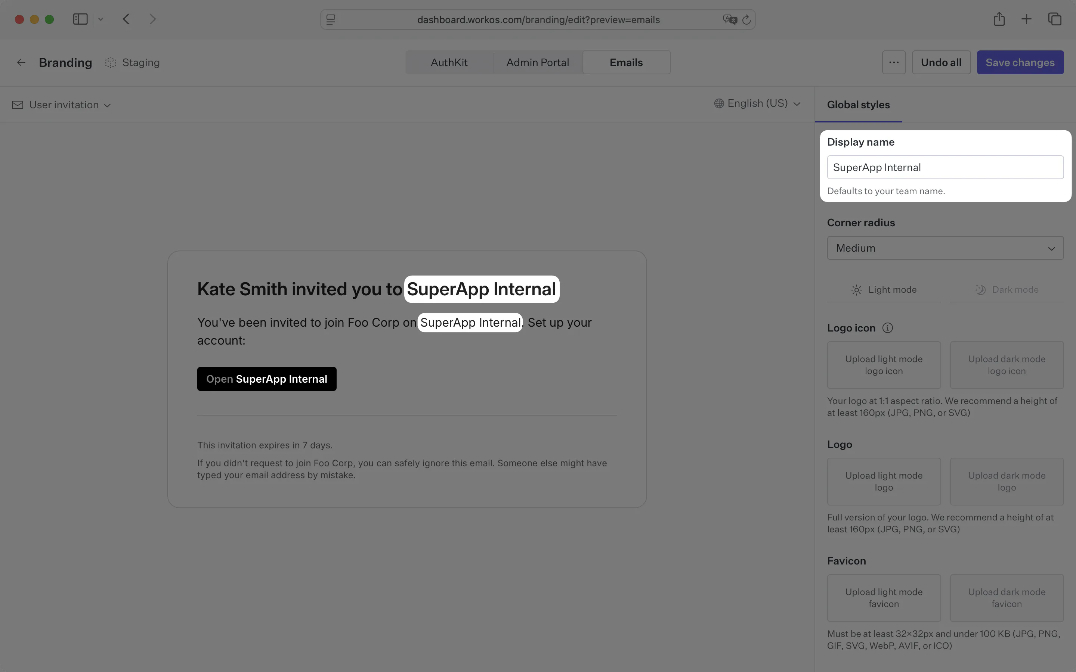Viewport: 1076px width, 672px height.
Task: Select the Emails tab
Action: click(626, 62)
